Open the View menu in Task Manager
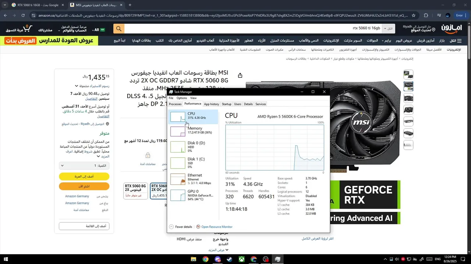This screenshot has width=471, height=264. point(193,98)
